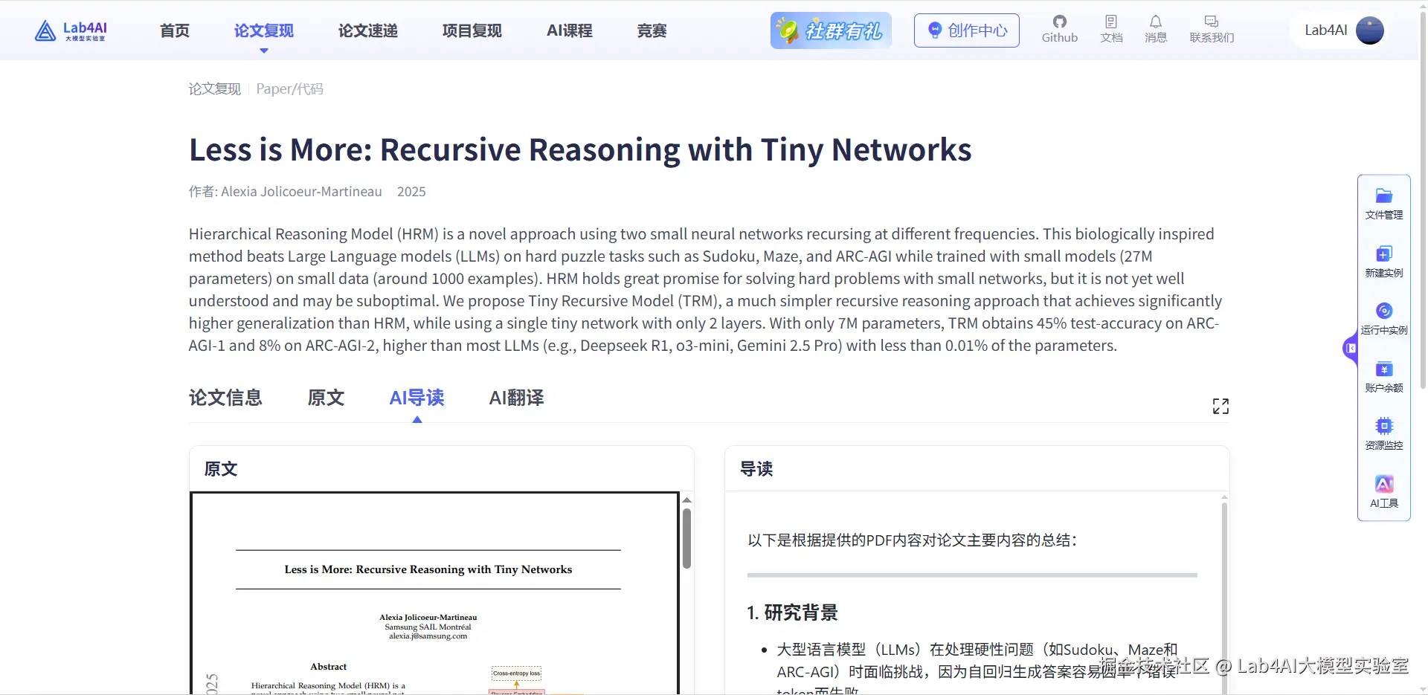The width and height of the screenshot is (1428, 695).
Task: Click the 1. 研究背景 heading
Action: pyautogui.click(x=792, y=612)
